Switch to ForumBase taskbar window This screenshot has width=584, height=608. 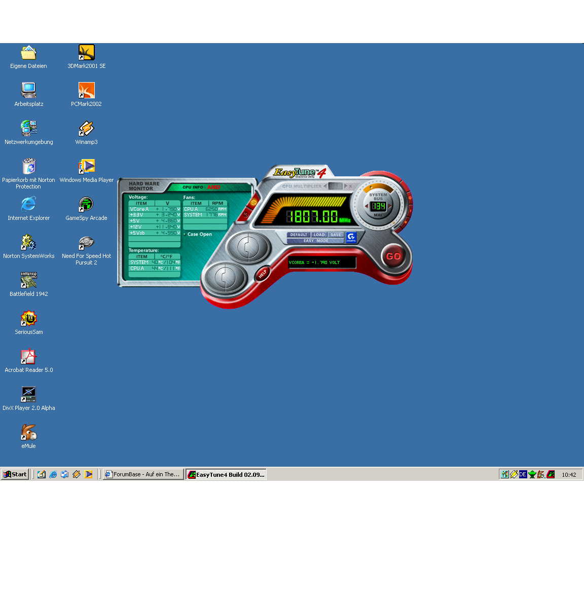click(x=143, y=474)
